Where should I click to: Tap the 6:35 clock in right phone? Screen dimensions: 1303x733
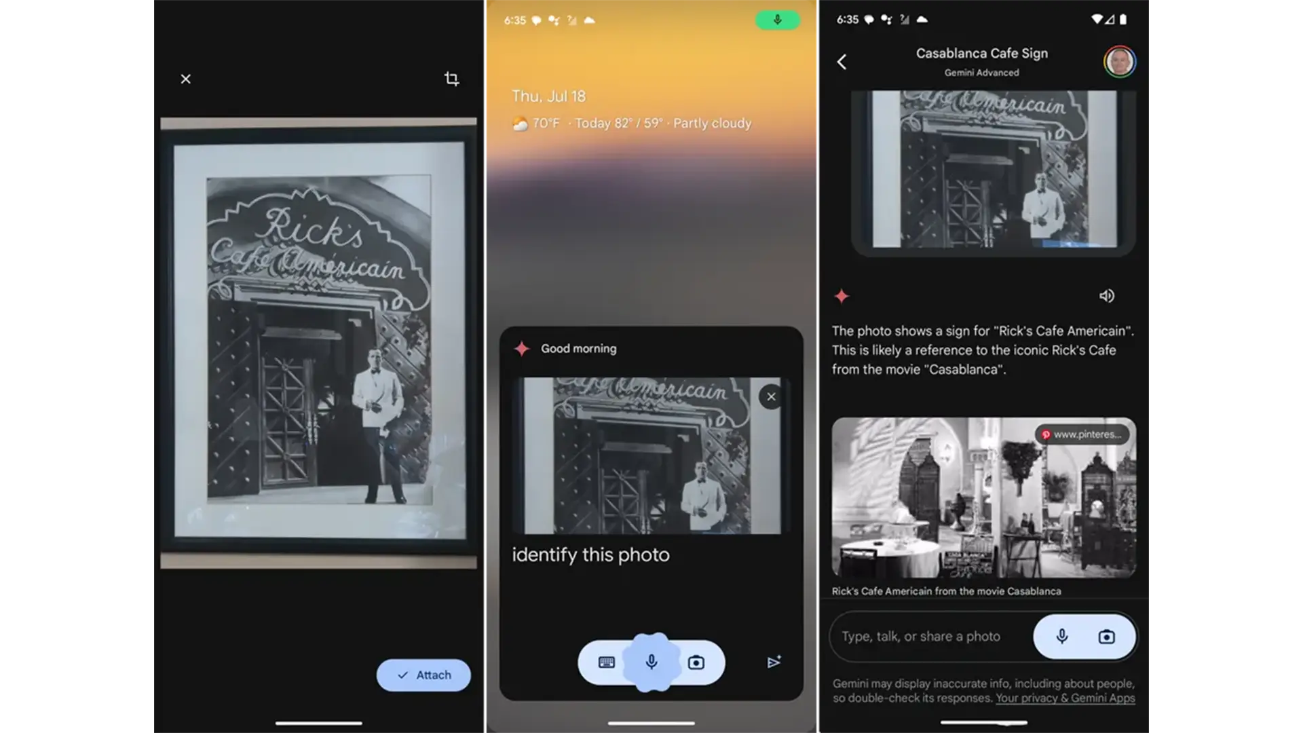848,20
